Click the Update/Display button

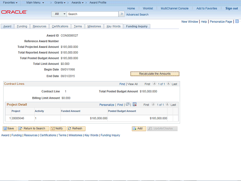(162, 129)
